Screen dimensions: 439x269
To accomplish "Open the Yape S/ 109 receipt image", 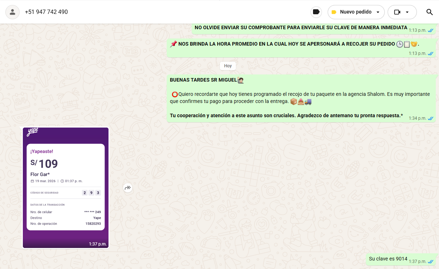I will tap(66, 187).
